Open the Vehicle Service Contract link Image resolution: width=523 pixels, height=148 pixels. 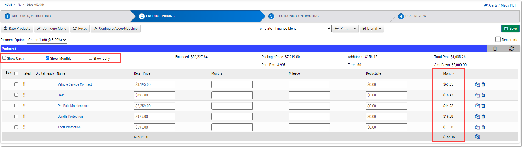[x=75, y=84]
